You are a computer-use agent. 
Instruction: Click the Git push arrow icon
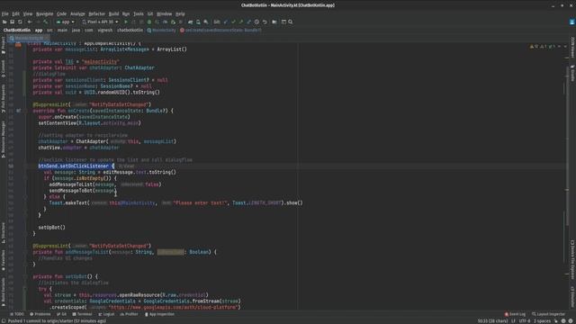coord(241,22)
